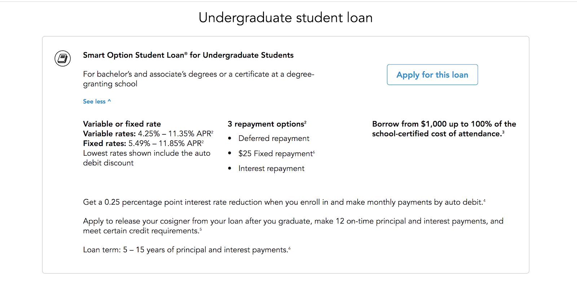Click the registered trademark symbol after Loan
Screen dimensions: 577x293
186,54
